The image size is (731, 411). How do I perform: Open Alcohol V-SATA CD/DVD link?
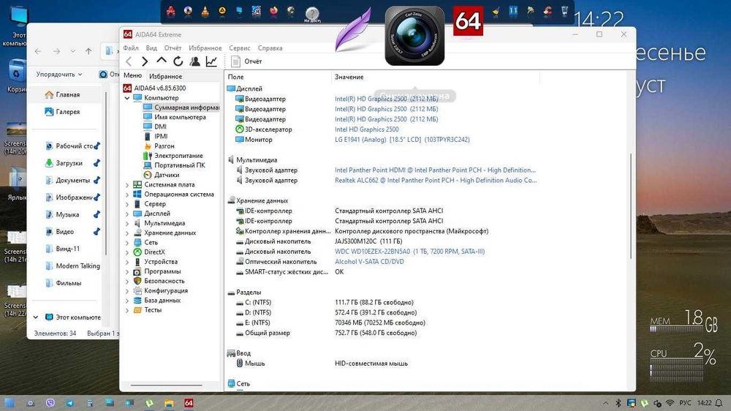pos(369,262)
